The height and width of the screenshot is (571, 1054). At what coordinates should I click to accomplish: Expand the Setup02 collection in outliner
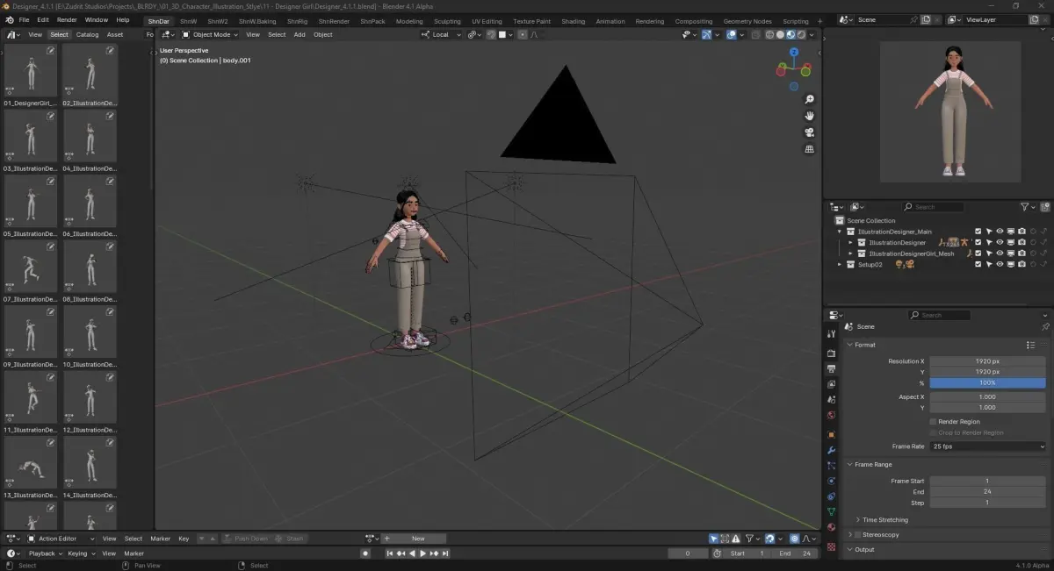click(x=840, y=264)
